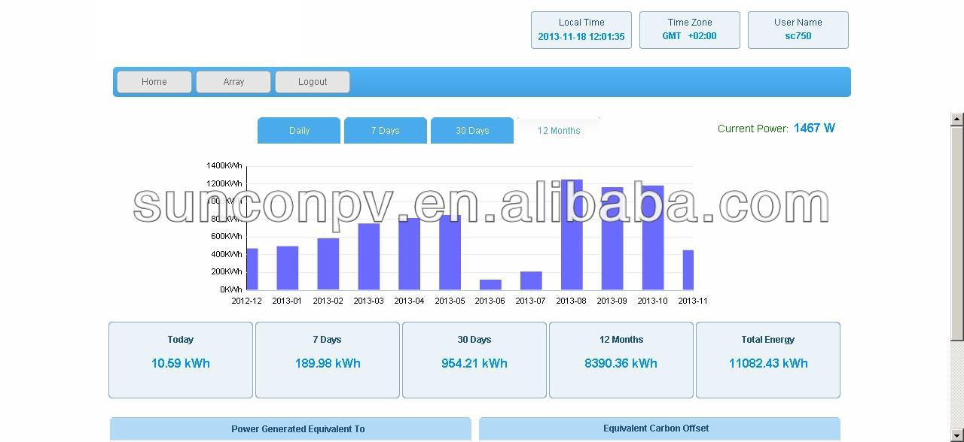Click the 2013-02 bar in chart
The width and height of the screenshot is (964, 442).
pyautogui.click(x=328, y=264)
